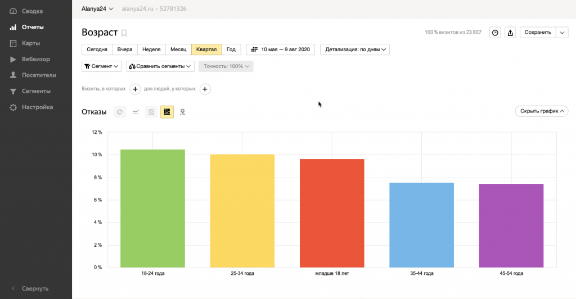Click 45-54 года axis label
Viewport: 576px width, 299px height.
coord(511,273)
